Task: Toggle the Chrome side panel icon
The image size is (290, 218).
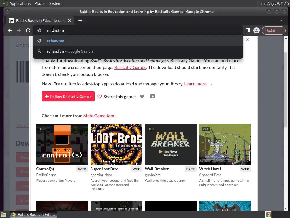Action: (248, 30)
